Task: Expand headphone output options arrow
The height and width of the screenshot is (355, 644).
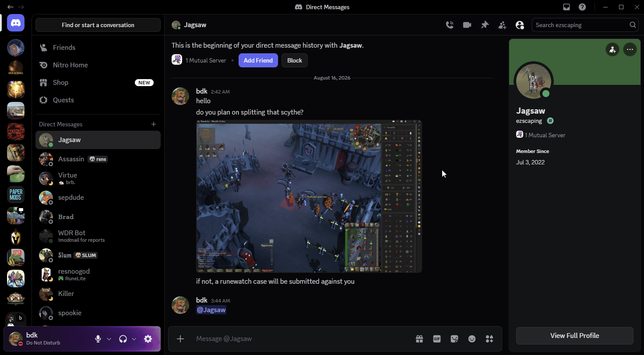Action: (134, 339)
